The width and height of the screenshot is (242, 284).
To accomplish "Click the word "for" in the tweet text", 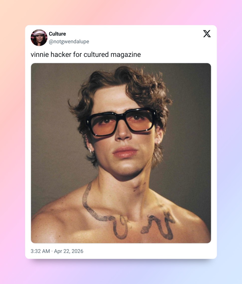I will pyautogui.click(x=78, y=55).
